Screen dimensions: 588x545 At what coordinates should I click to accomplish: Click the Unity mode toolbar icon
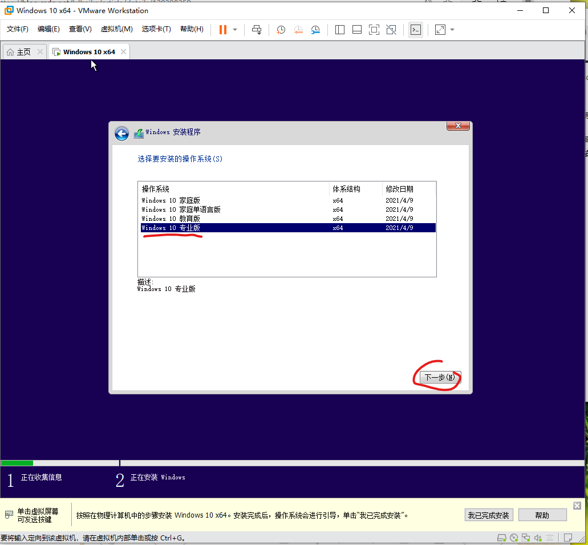391,30
